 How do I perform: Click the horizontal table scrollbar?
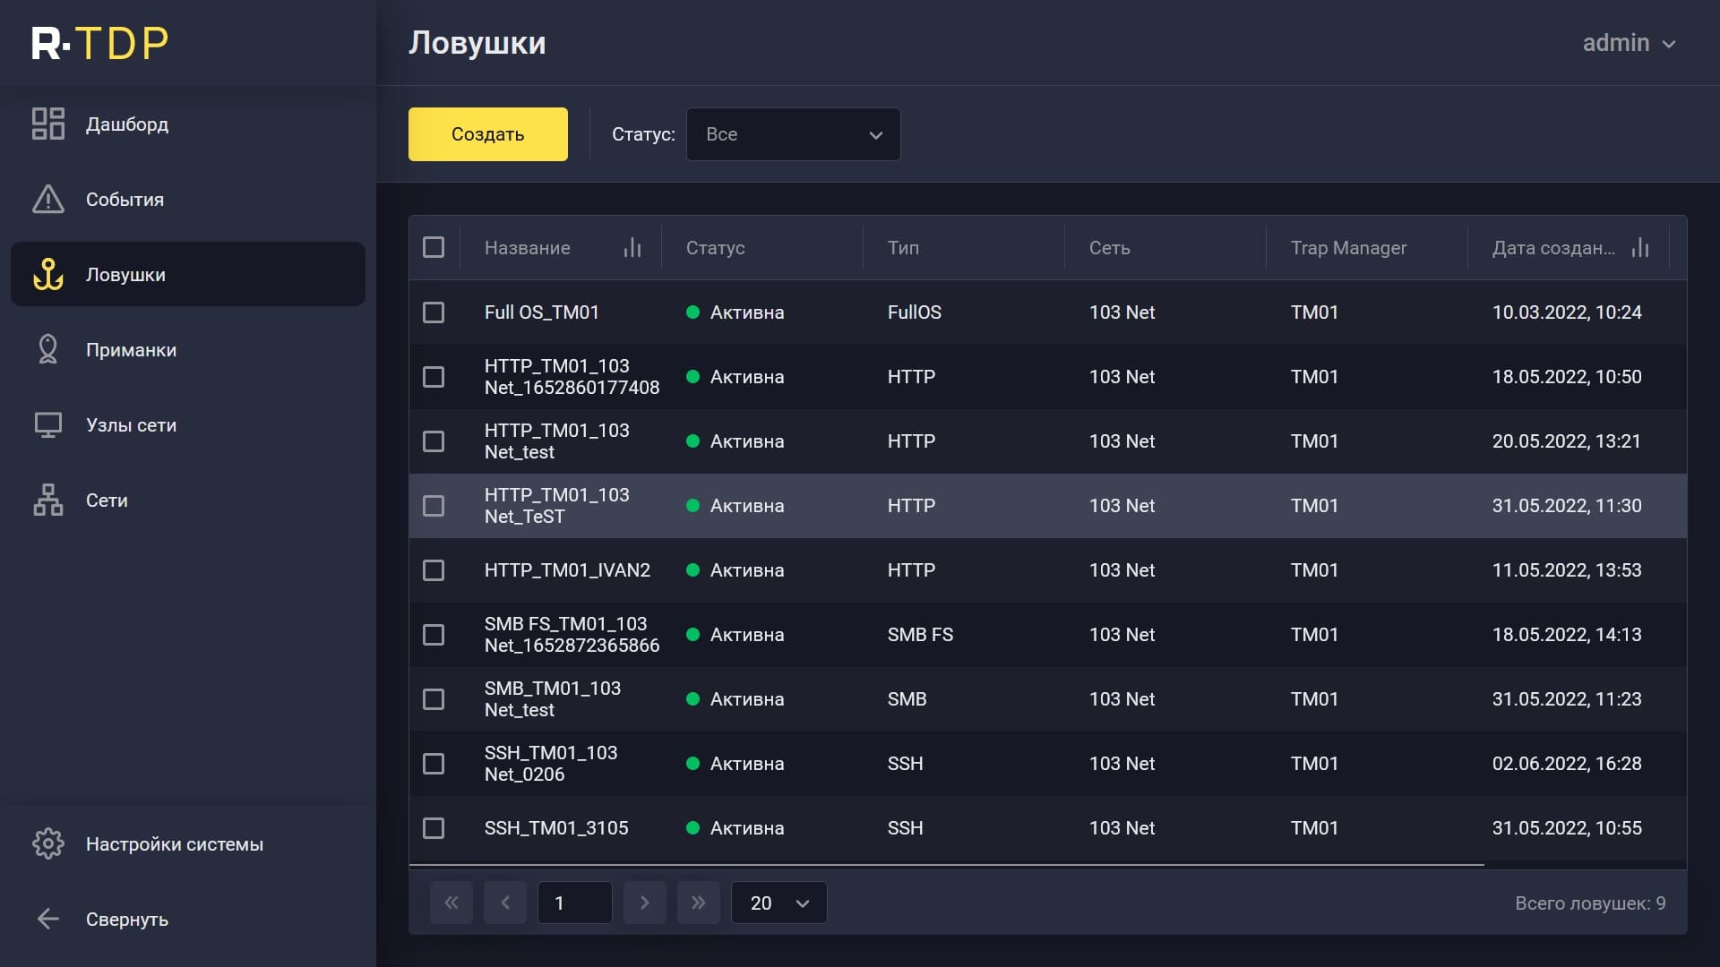[x=946, y=865]
